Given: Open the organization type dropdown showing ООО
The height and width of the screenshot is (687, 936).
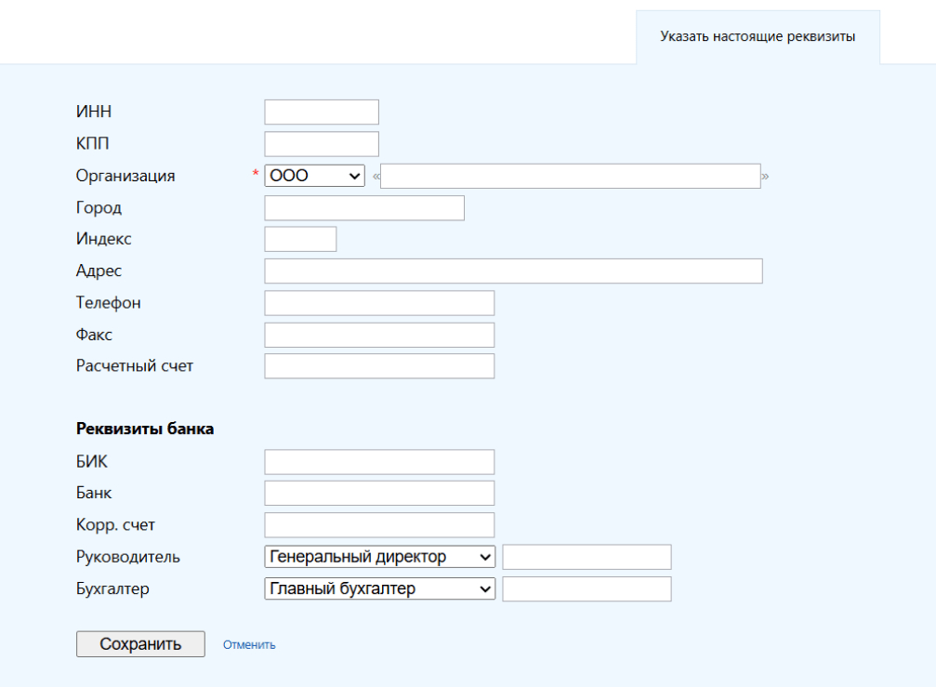Looking at the screenshot, I should (x=314, y=176).
